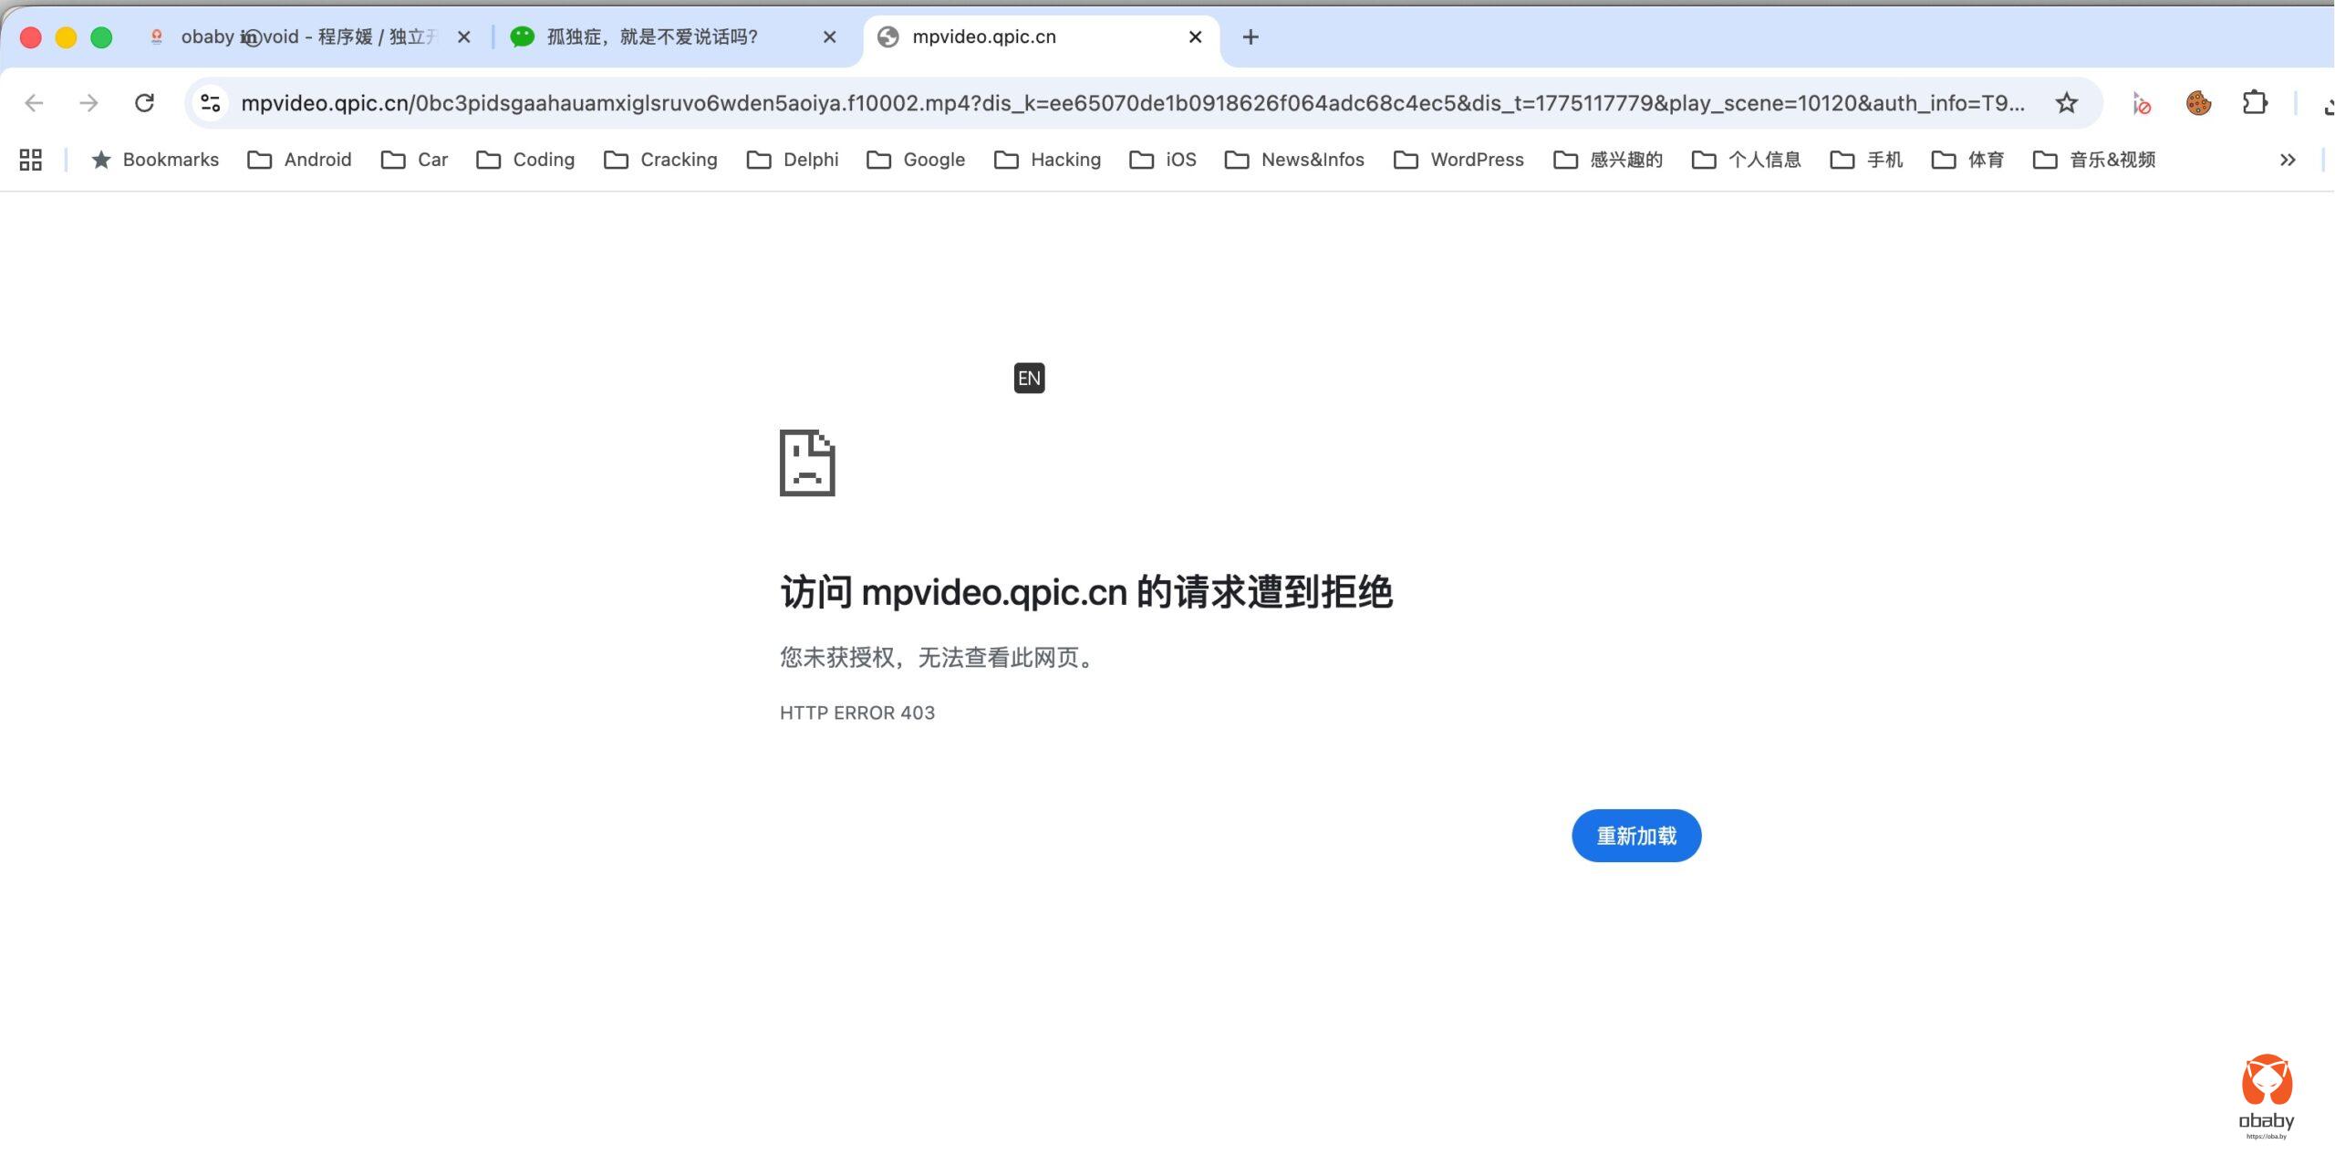The image size is (2335, 1165).
Task: Click the 重新加载 reload button
Action: tap(1635, 836)
